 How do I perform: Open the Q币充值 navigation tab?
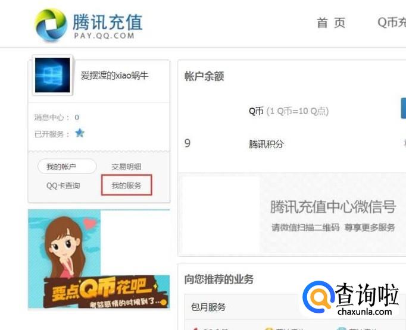point(392,23)
